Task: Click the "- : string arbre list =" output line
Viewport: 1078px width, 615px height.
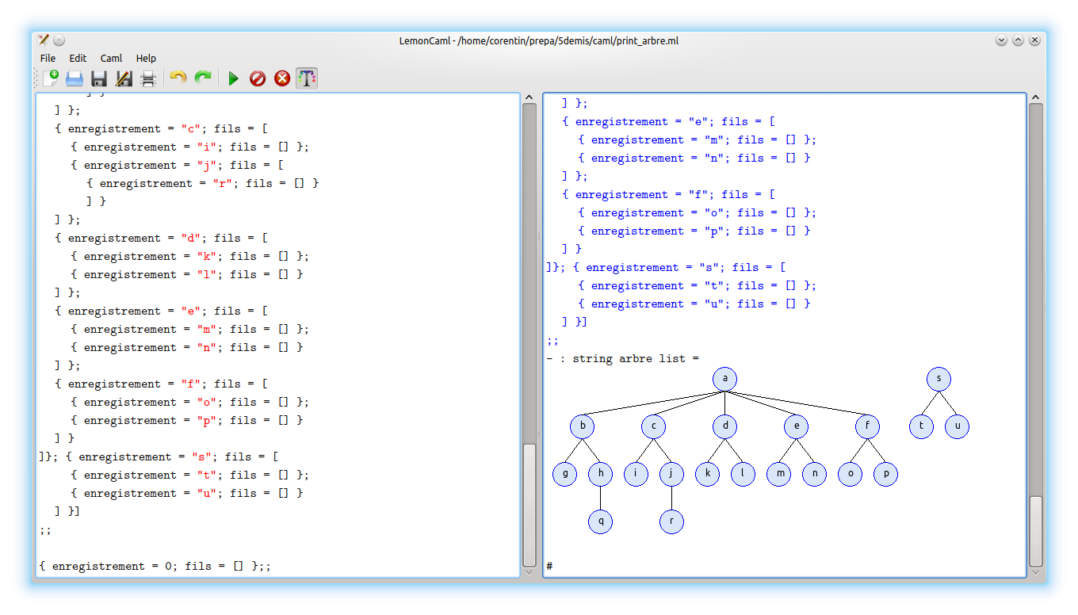Action: point(623,358)
